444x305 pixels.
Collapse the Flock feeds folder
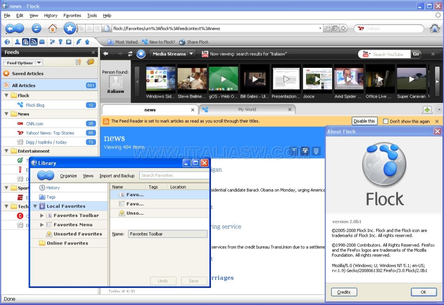pyautogui.click(x=6, y=95)
